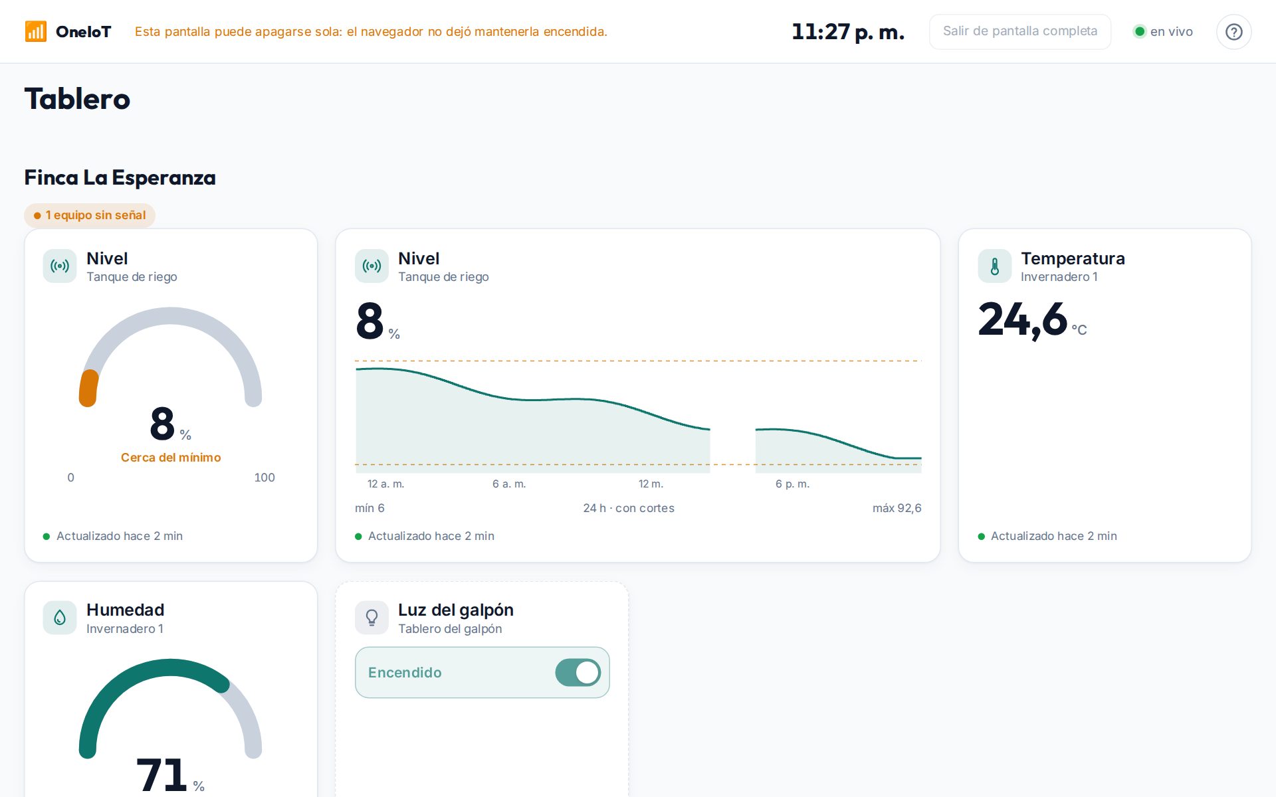The height and width of the screenshot is (797, 1276).
Task: Click the water drop icon on Humedad card
Action: point(60,618)
